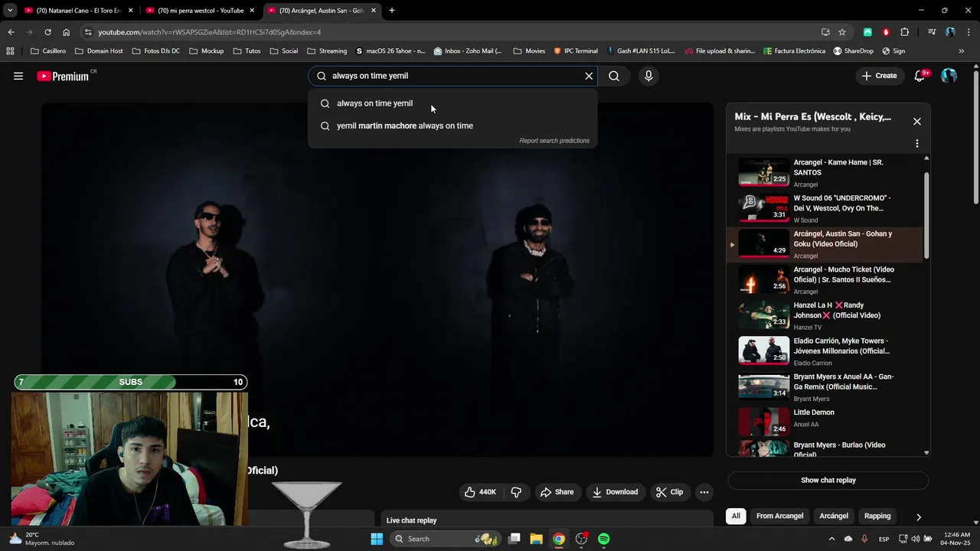Select the Rapping filter chip
Viewport: 980px width, 551px height.
(x=877, y=516)
